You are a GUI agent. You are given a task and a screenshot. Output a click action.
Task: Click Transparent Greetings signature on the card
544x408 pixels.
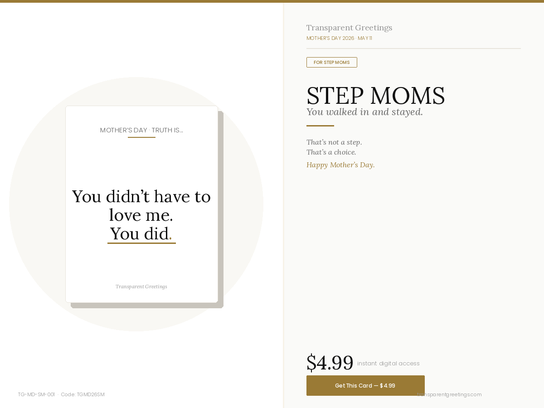point(141,287)
